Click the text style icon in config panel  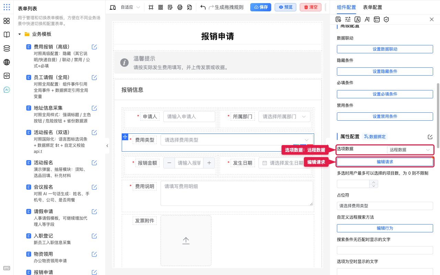[367, 19]
